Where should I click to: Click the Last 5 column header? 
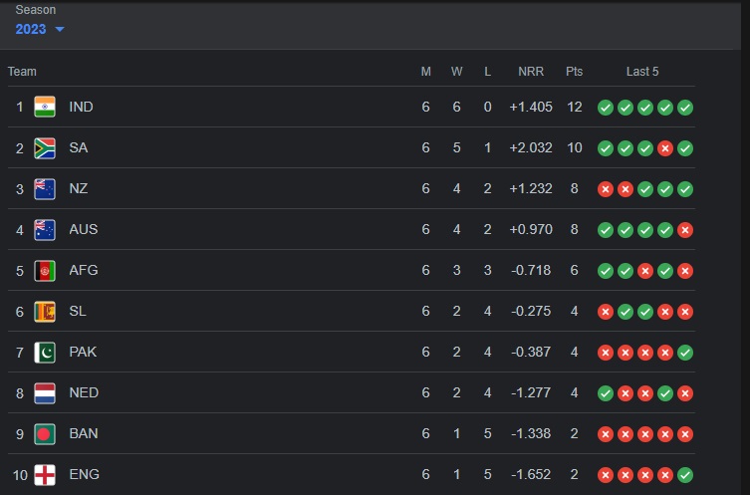click(x=642, y=72)
